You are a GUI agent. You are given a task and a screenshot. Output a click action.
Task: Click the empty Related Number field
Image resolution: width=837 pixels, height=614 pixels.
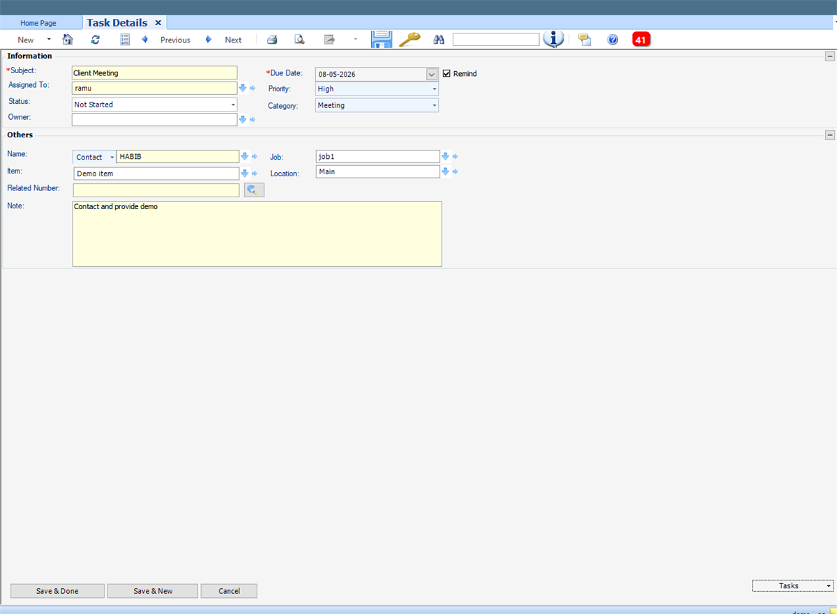point(156,190)
